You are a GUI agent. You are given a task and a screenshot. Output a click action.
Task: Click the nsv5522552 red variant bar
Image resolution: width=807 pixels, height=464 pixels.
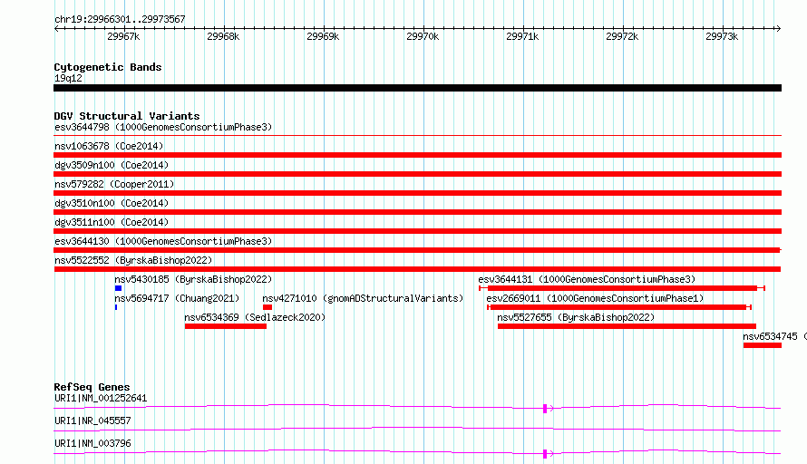[x=417, y=269]
